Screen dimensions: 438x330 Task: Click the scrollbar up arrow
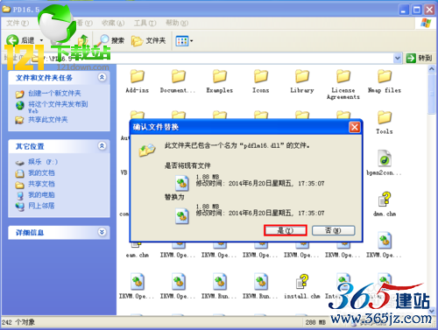tap(432, 69)
